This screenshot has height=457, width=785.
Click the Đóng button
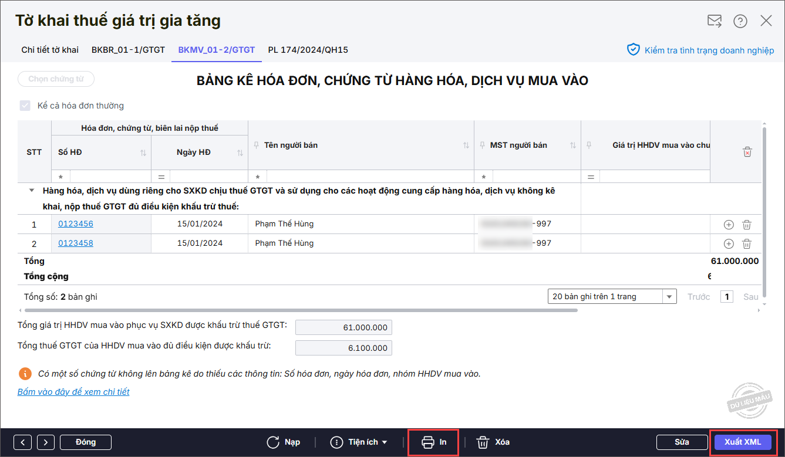click(86, 442)
